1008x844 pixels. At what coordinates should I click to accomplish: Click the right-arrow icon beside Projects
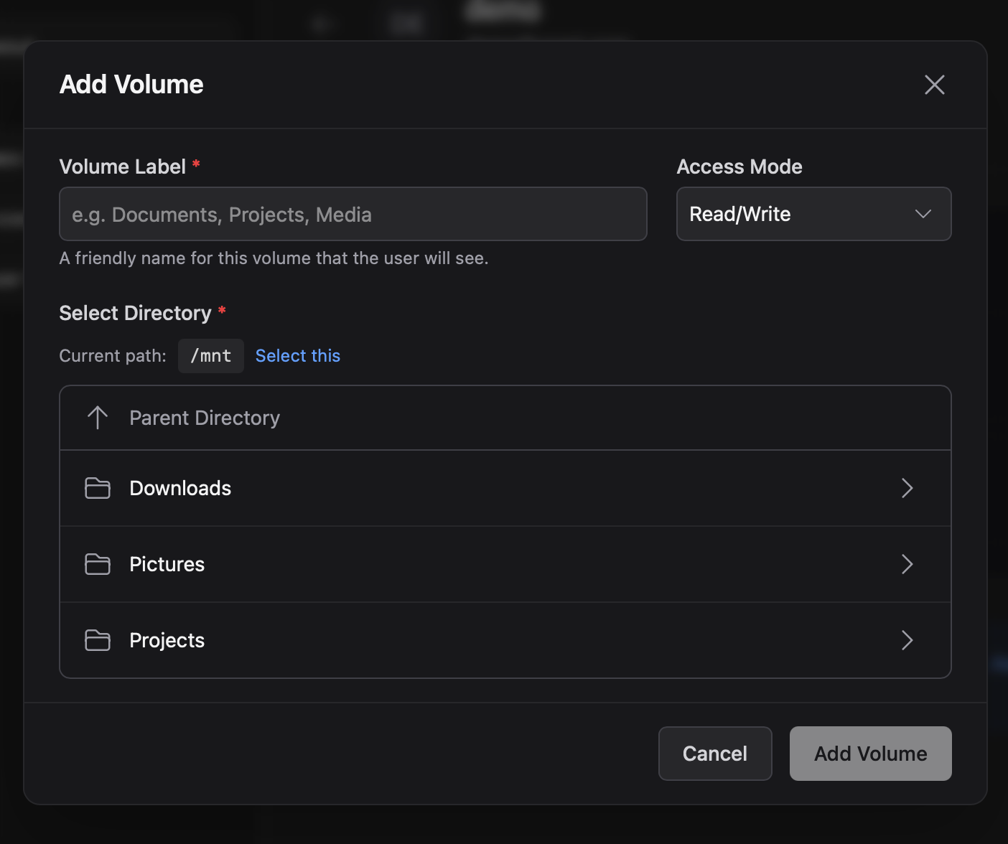[907, 640]
